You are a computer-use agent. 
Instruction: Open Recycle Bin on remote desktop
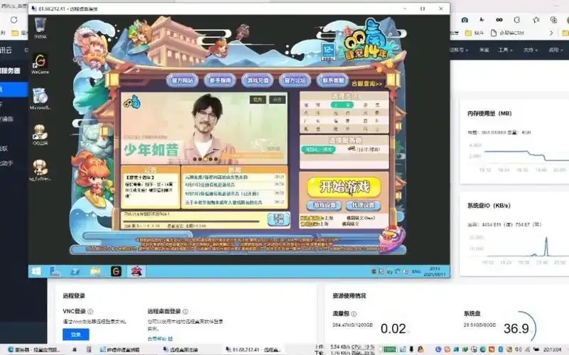pyautogui.click(x=40, y=28)
